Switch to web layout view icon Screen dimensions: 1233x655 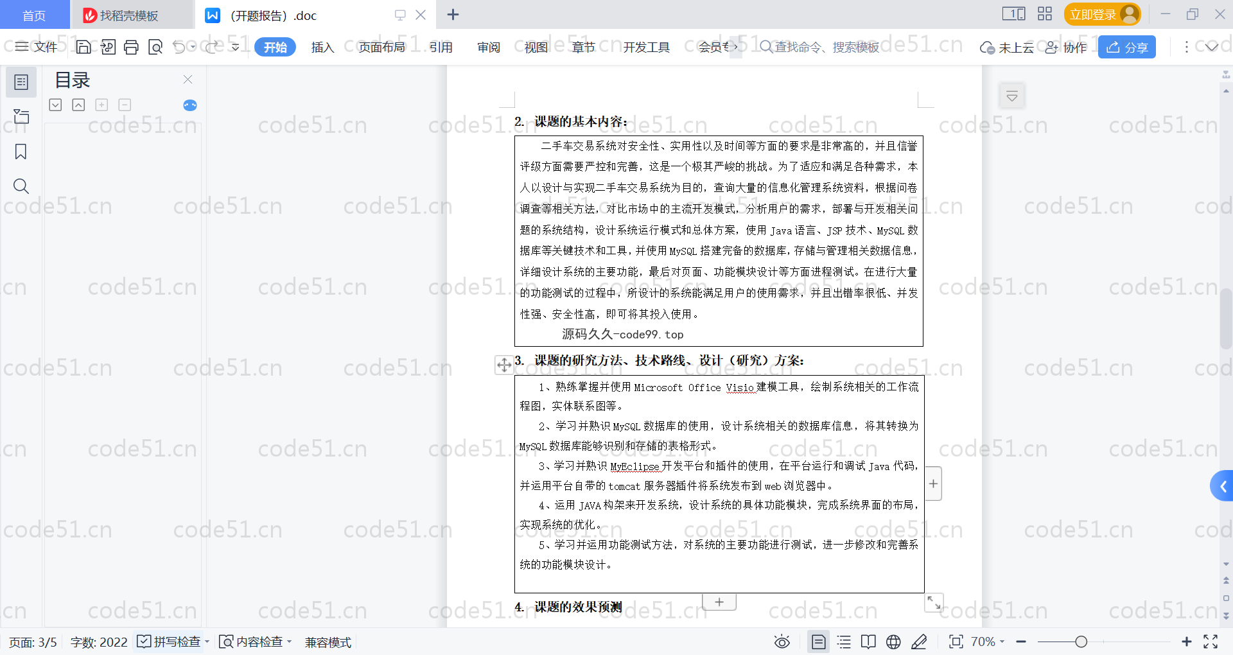893,642
